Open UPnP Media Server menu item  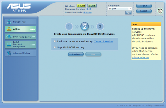click(x=20, y=37)
